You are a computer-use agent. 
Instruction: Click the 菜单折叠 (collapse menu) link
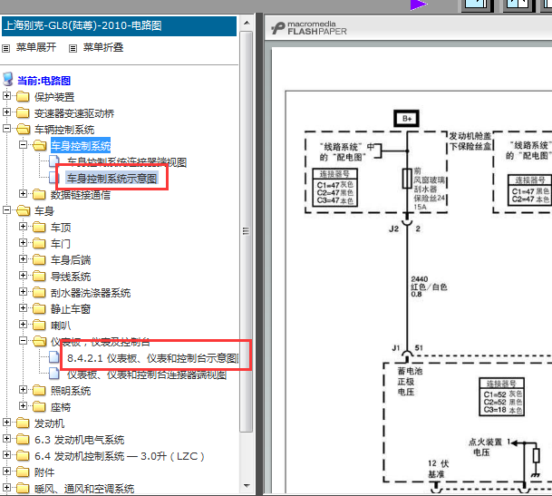pos(103,47)
